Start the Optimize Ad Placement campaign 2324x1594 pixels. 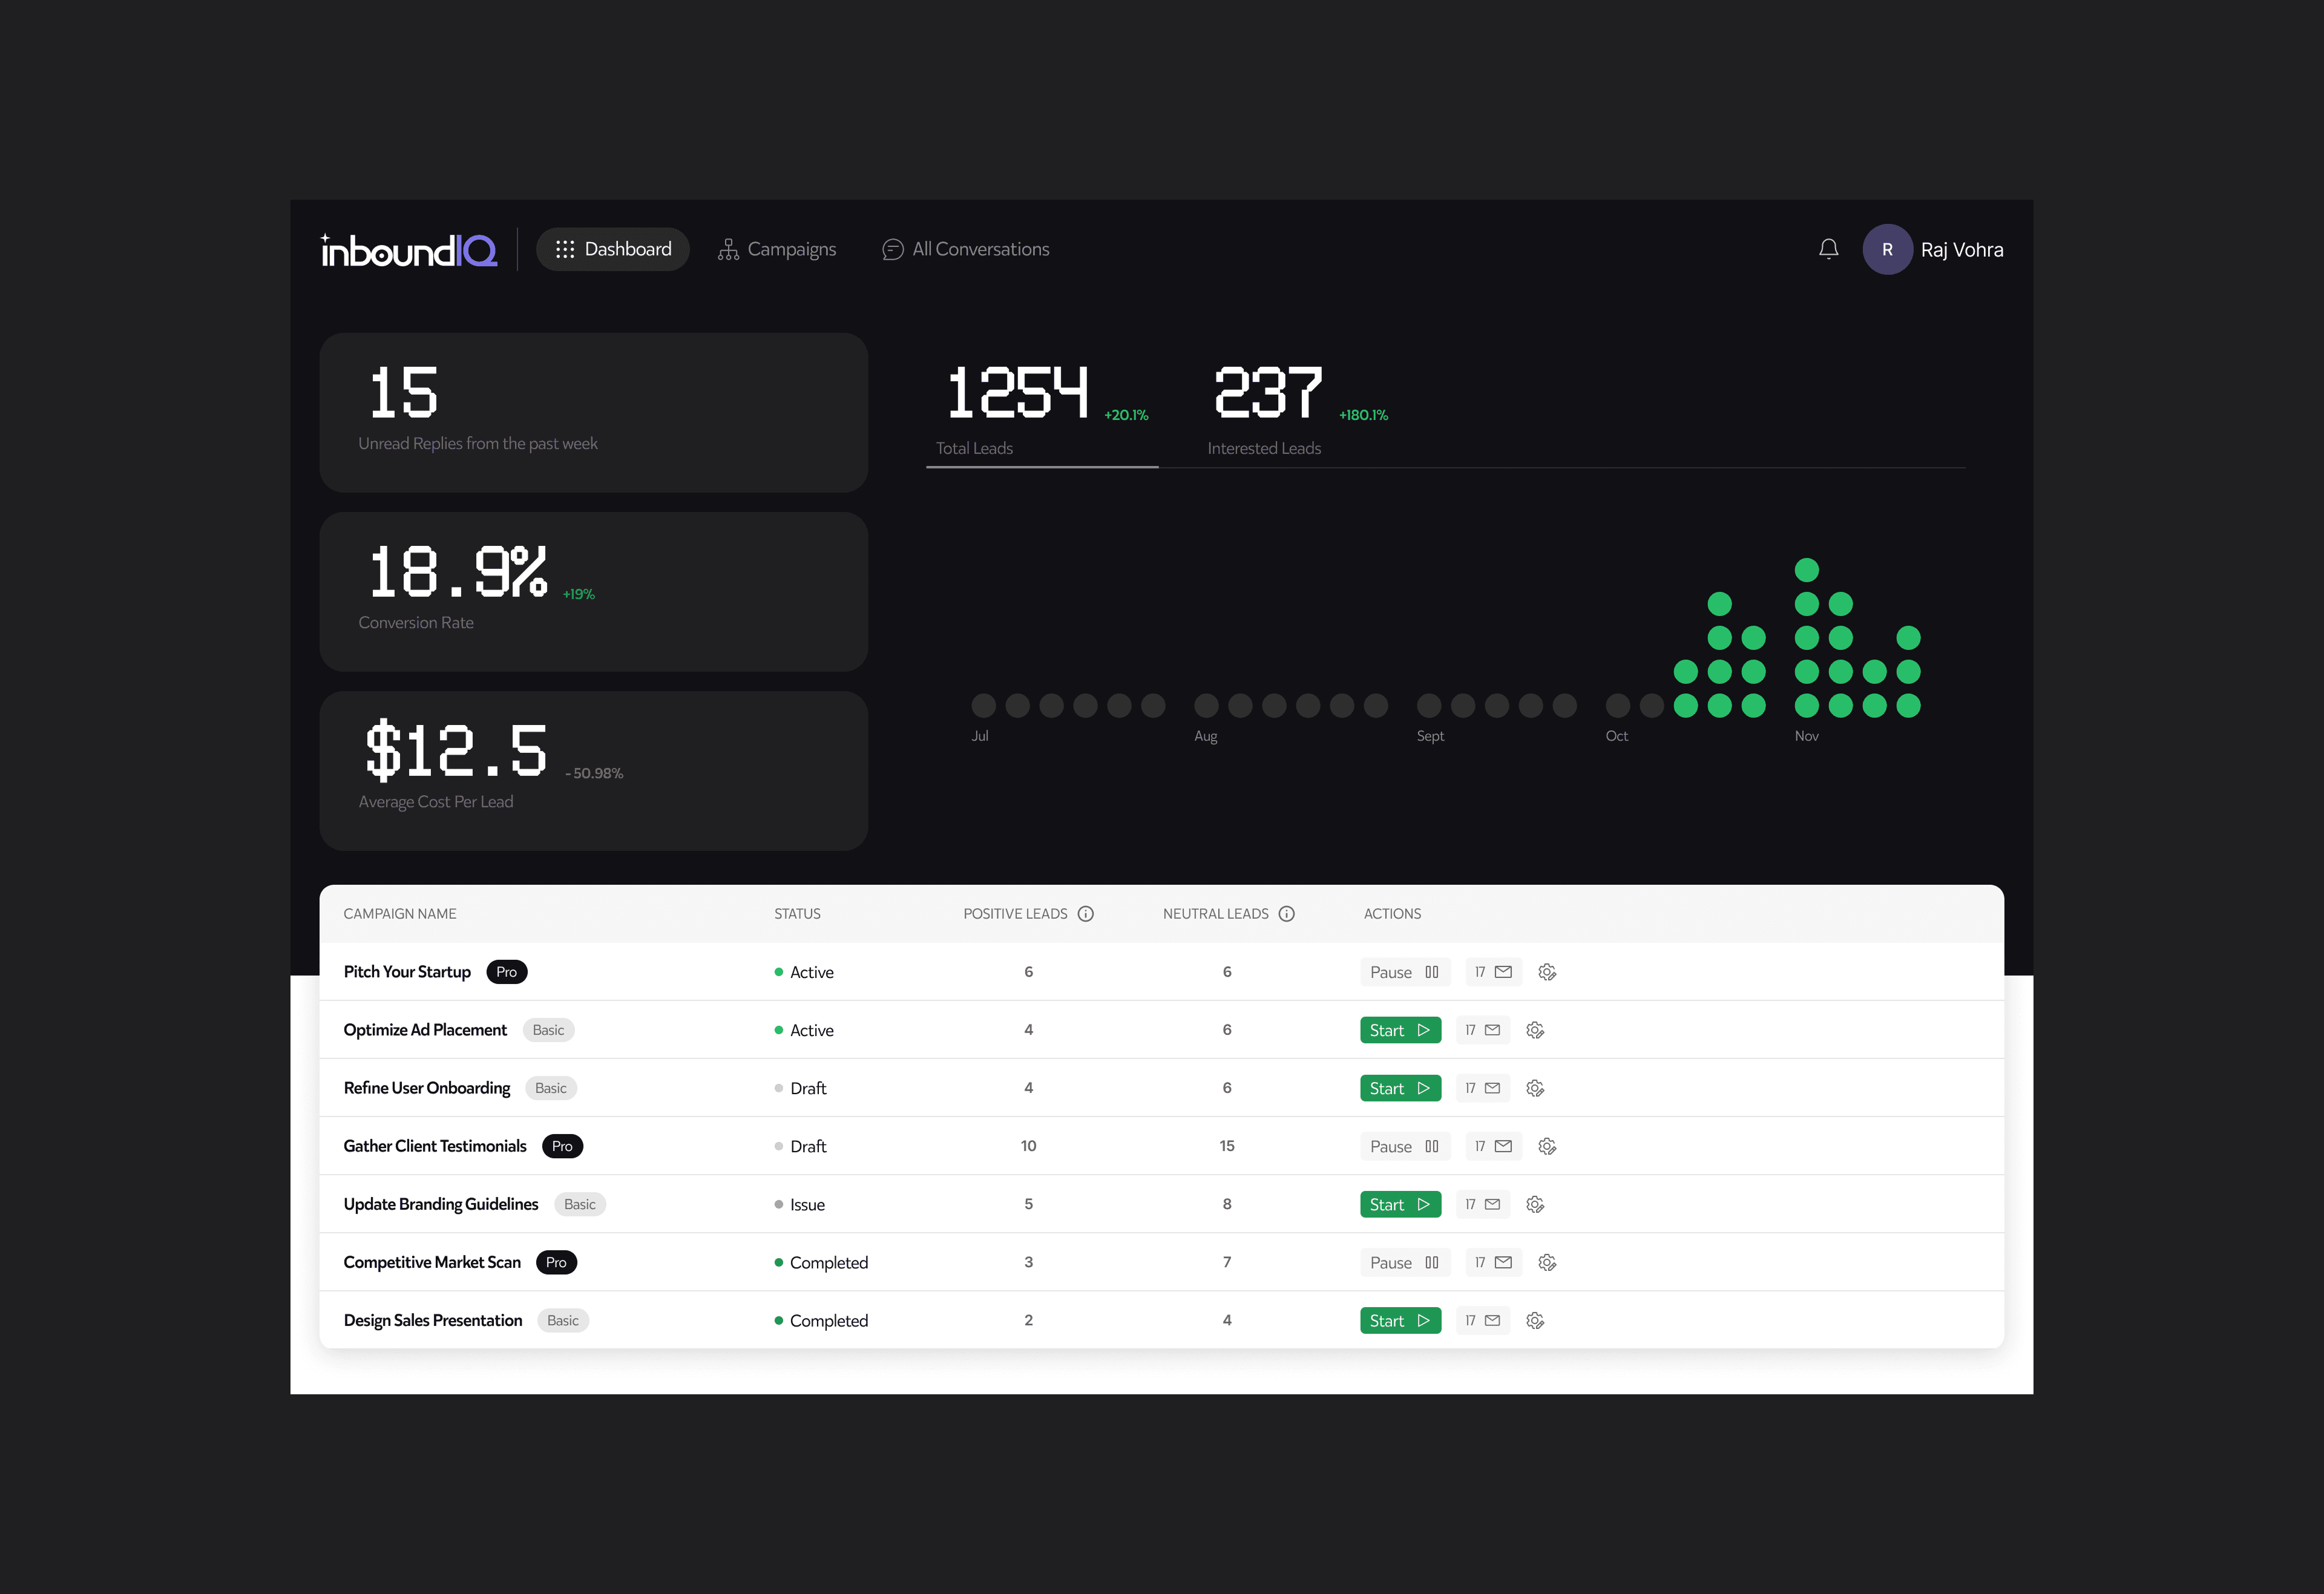click(1400, 1030)
